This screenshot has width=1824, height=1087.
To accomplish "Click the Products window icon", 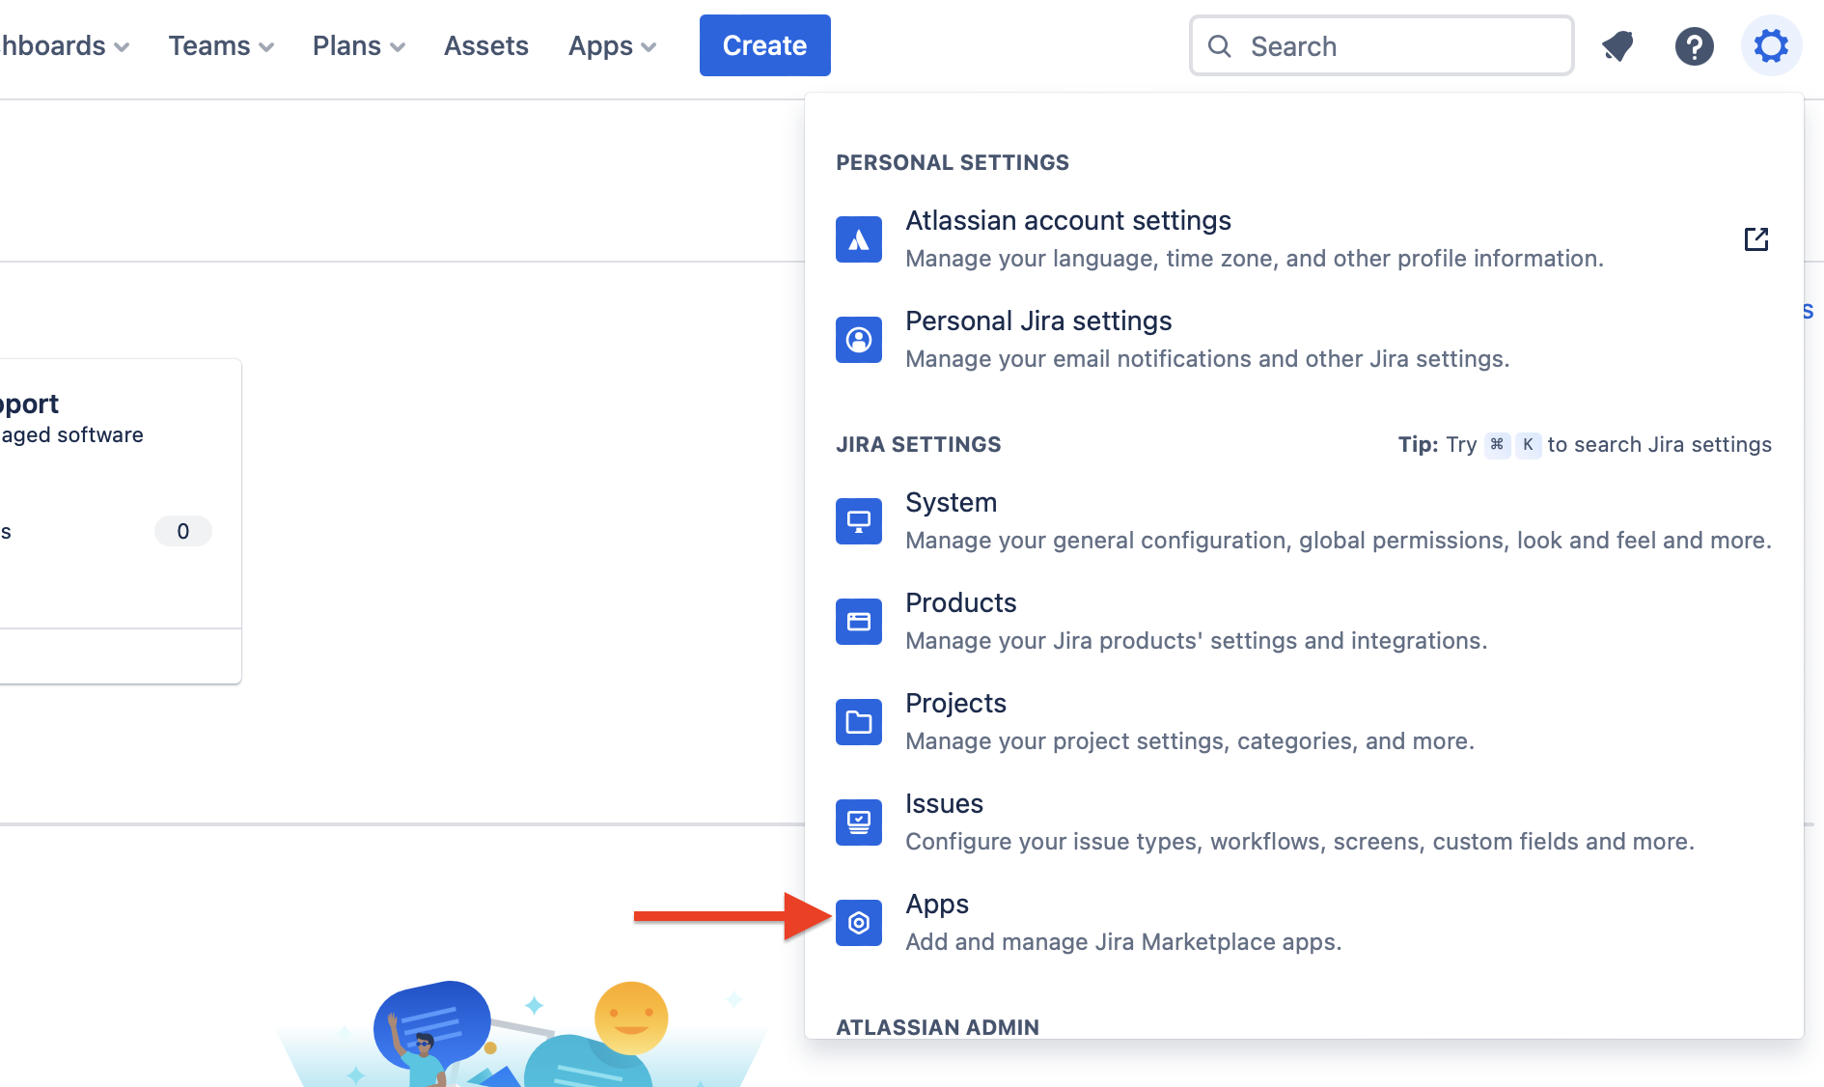I will point(858,622).
